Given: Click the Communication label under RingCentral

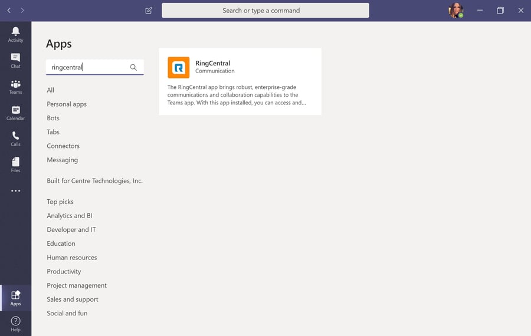Looking at the screenshot, I should tap(215, 71).
